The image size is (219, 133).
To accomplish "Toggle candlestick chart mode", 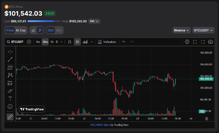I will click(x=40, y=30).
